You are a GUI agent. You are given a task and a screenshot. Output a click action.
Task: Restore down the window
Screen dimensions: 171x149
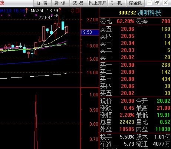click(157, 3)
